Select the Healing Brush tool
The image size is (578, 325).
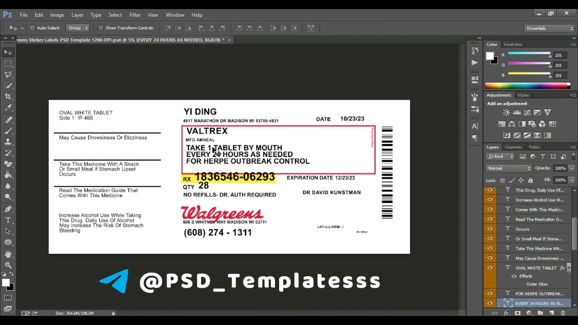click(x=8, y=120)
